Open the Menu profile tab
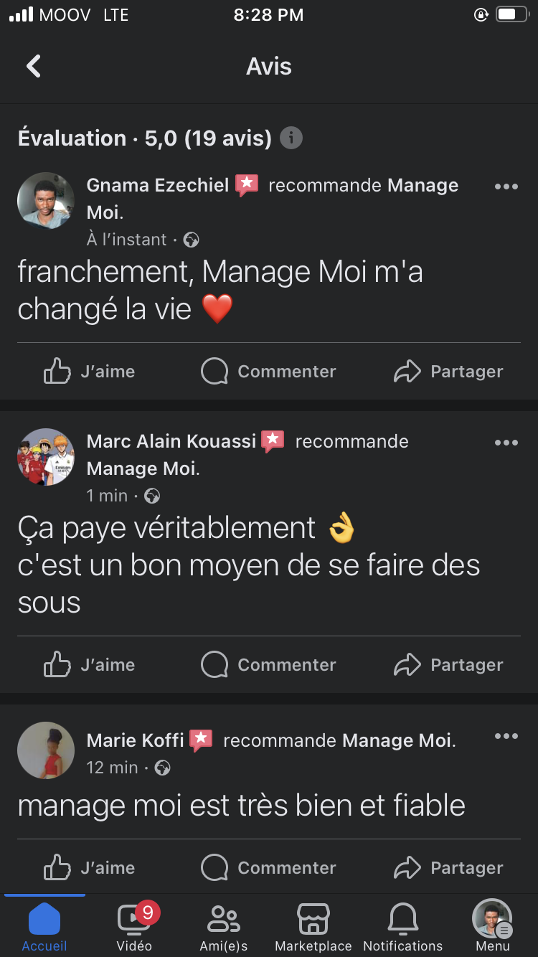The width and height of the screenshot is (538, 957). [493, 925]
